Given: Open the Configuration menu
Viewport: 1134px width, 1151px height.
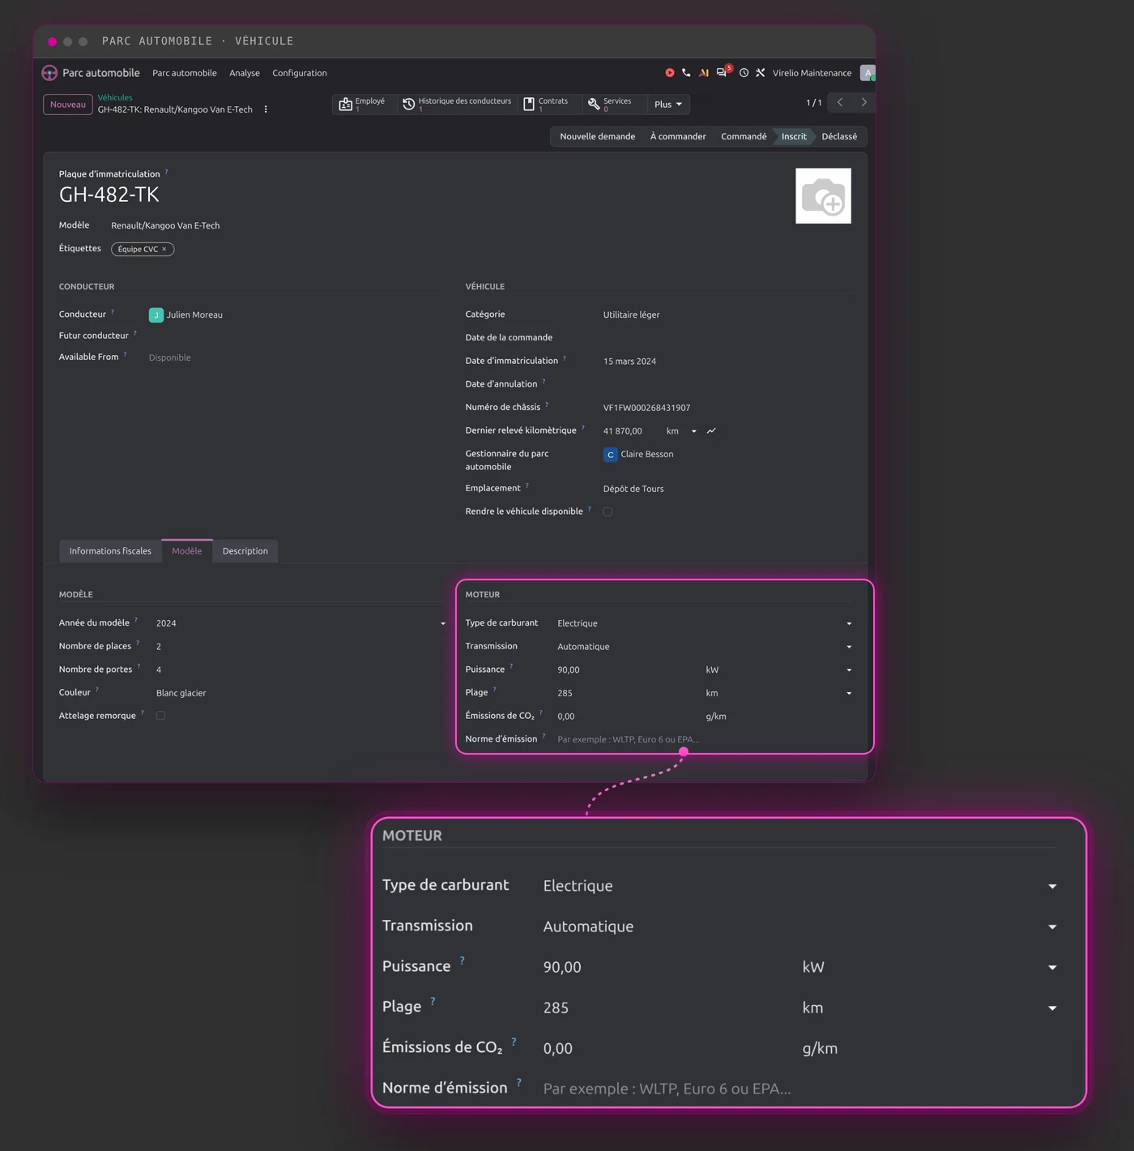Looking at the screenshot, I should pyautogui.click(x=300, y=73).
